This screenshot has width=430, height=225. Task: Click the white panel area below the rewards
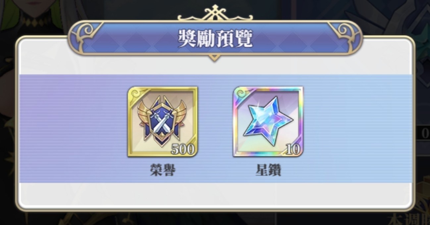(215, 195)
